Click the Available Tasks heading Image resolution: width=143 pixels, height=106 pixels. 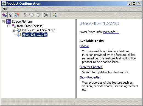coord(91,41)
